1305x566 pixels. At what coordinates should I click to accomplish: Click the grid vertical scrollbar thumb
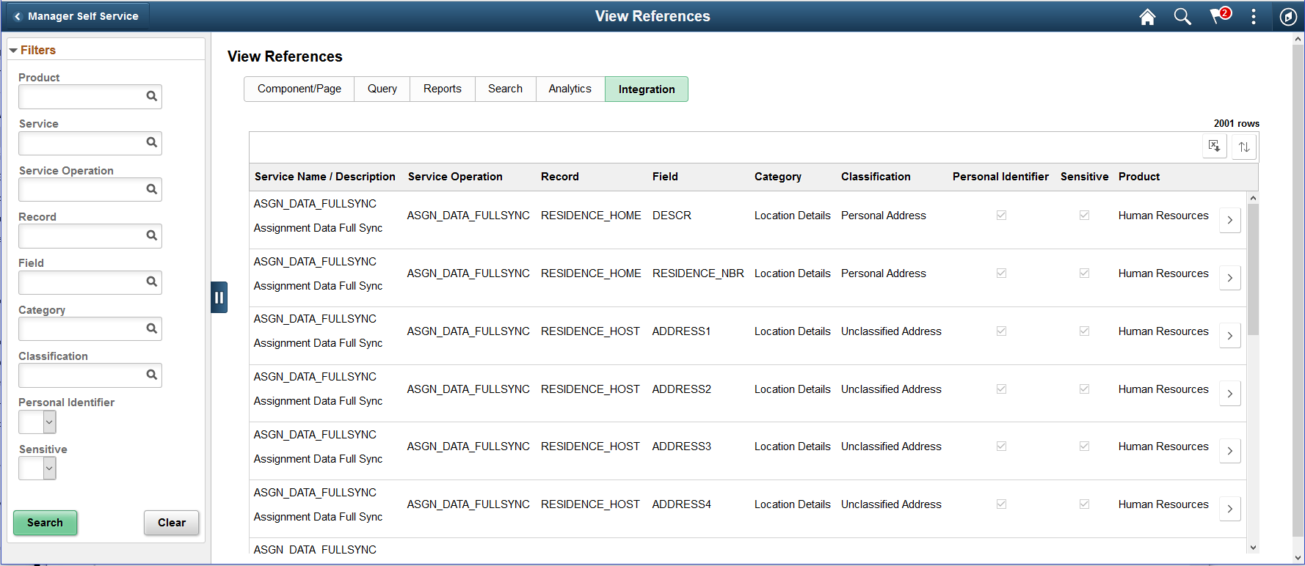[1253, 269]
